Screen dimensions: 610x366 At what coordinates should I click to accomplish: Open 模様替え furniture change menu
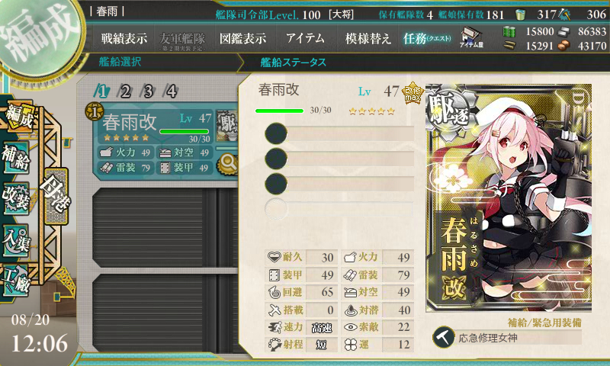click(368, 38)
